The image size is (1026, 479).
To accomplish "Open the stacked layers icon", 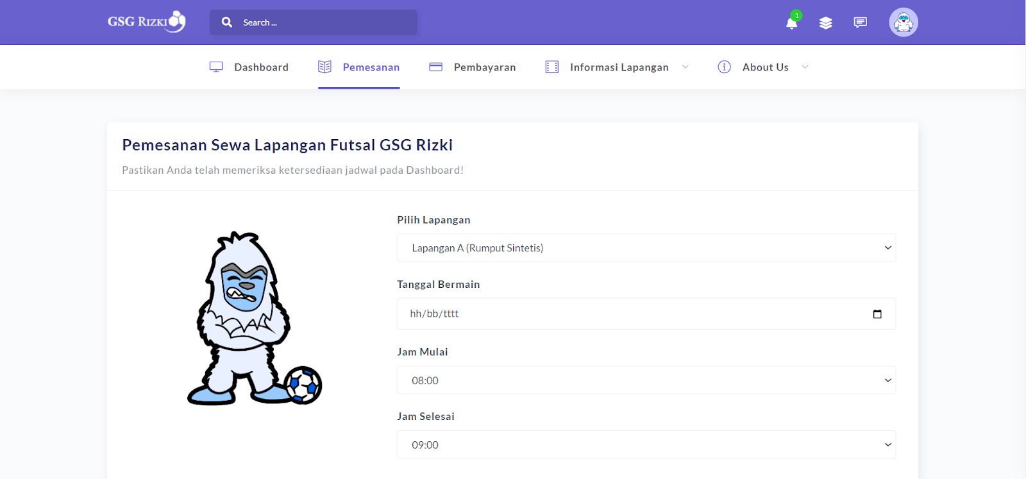I will click(826, 23).
